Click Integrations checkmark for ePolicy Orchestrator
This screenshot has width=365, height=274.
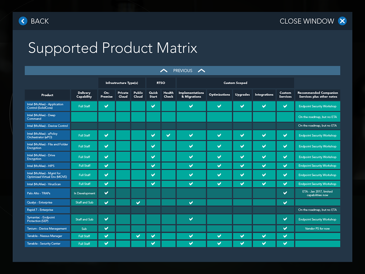pos(264,135)
